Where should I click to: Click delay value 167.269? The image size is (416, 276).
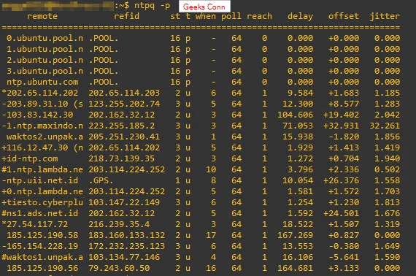[x=296, y=235]
